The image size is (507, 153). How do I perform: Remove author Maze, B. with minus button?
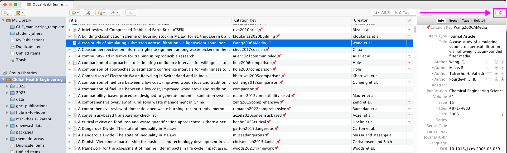[x=496, y=68]
